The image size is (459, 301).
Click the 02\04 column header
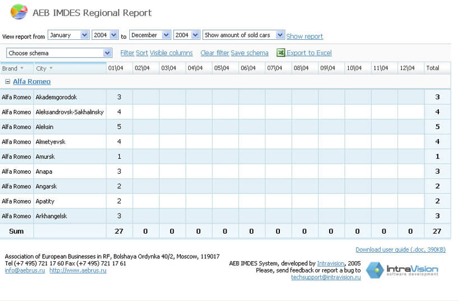(x=146, y=68)
